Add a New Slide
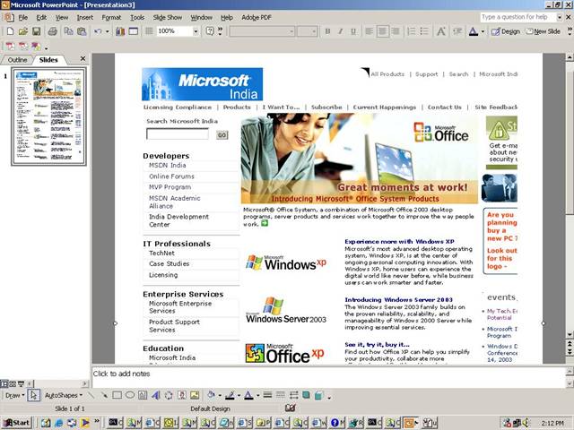574x430 pixels. 544,31
